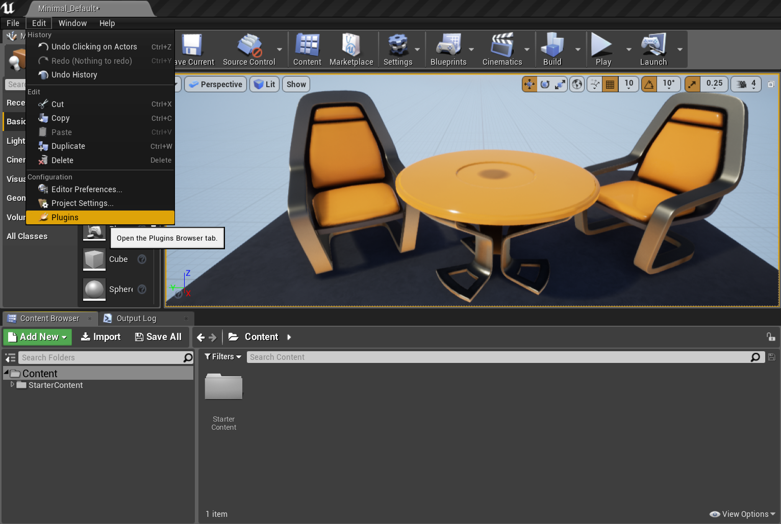This screenshot has width=781, height=524.
Task: Choose Project Settings from Edit menu
Action: pyautogui.click(x=100, y=203)
